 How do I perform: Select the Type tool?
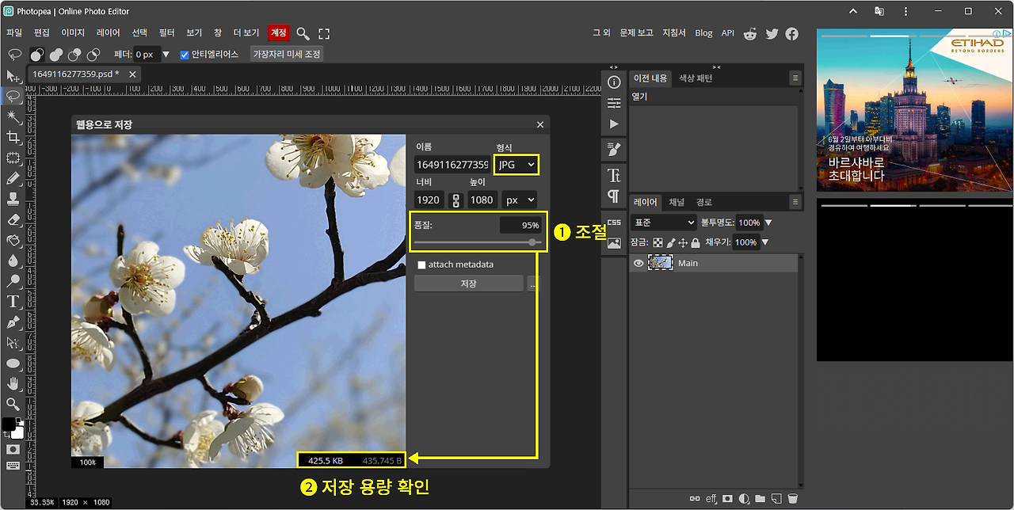pyautogui.click(x=13, y=302)
